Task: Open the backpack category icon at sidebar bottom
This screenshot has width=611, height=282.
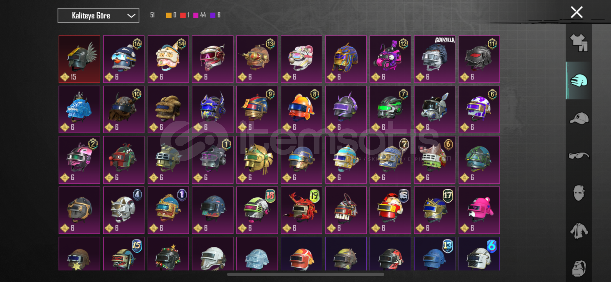Action: pyautogui.click(x=579, y=268)
